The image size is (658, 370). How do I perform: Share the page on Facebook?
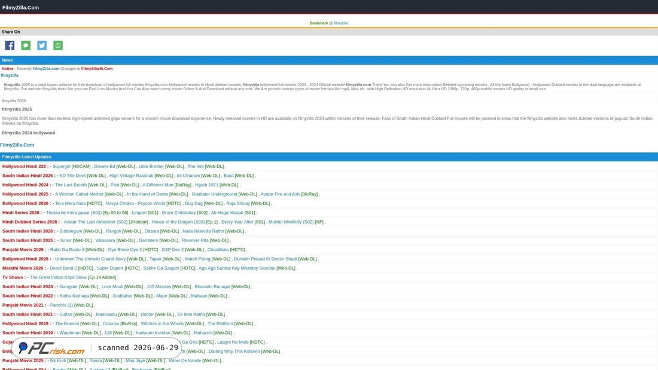coord(10,45)
